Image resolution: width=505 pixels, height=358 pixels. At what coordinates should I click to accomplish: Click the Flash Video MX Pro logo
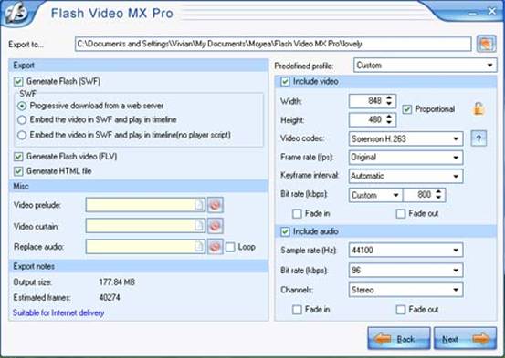[16, 14]
